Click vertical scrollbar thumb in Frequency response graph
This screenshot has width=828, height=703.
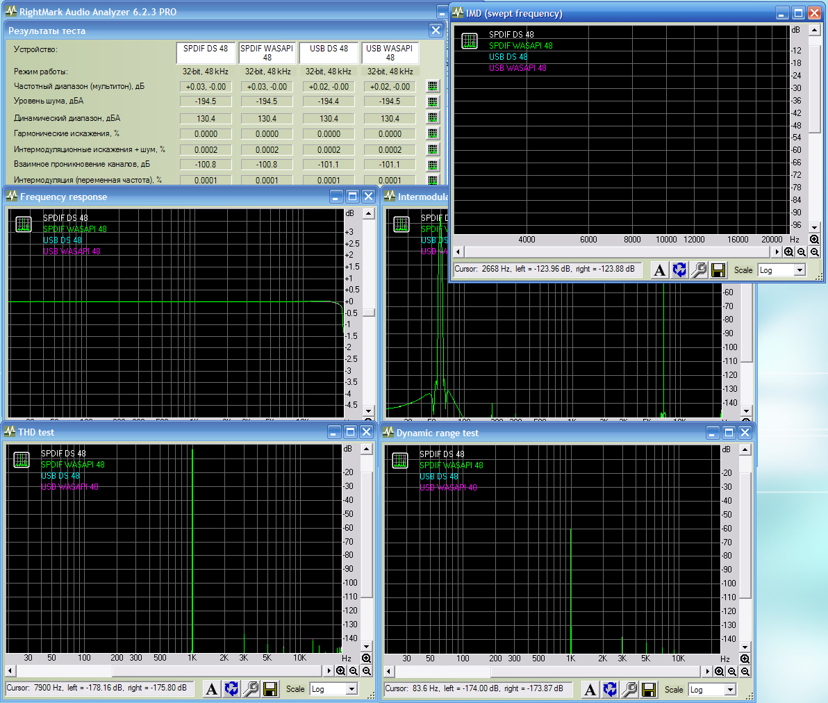[369, 313]
